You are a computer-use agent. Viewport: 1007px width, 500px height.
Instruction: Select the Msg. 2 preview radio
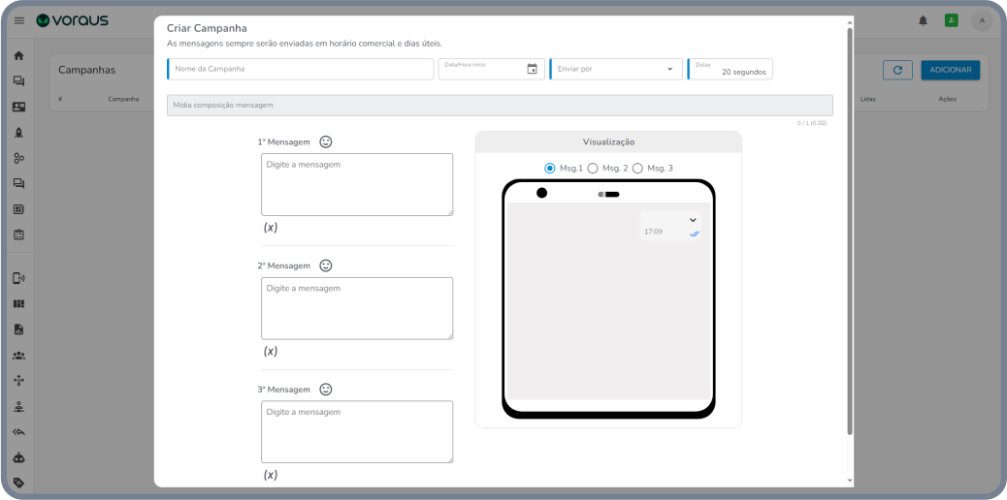tap(593, 169)
